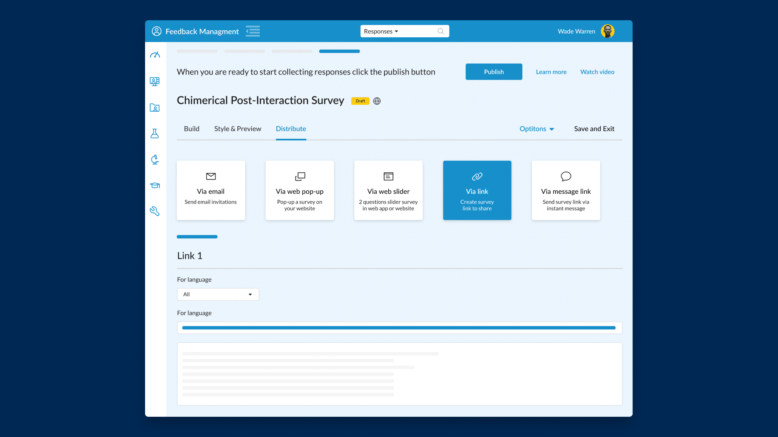
Task: Switch to Style & Preview tab
Action: click(x=237, y=129)
